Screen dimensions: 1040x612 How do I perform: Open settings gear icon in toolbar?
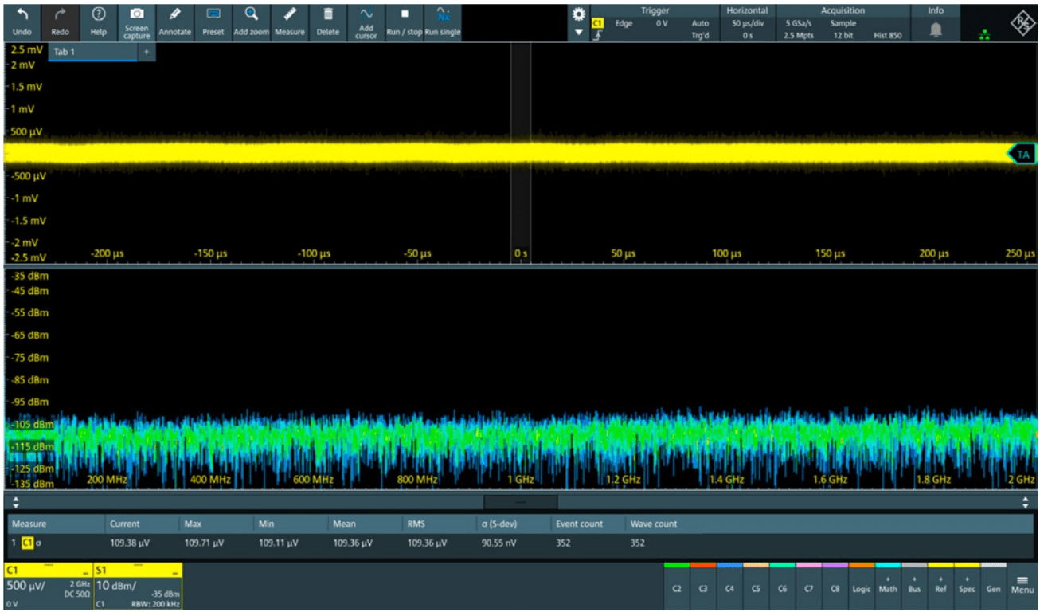(x=579, y=14)
